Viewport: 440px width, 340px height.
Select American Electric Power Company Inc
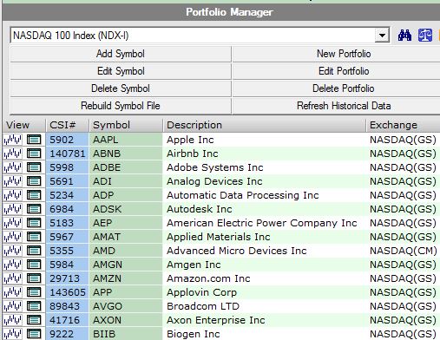coord(262,223)
